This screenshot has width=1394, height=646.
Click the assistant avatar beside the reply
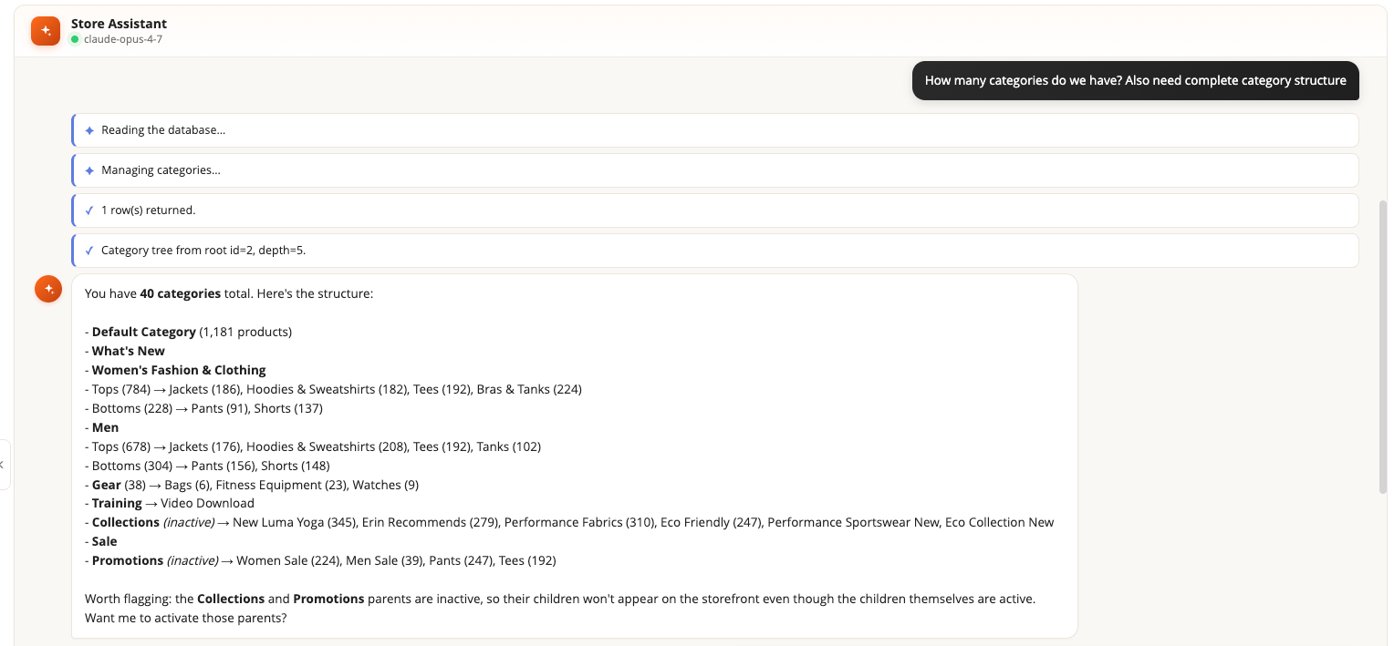[x=48, y=289]
